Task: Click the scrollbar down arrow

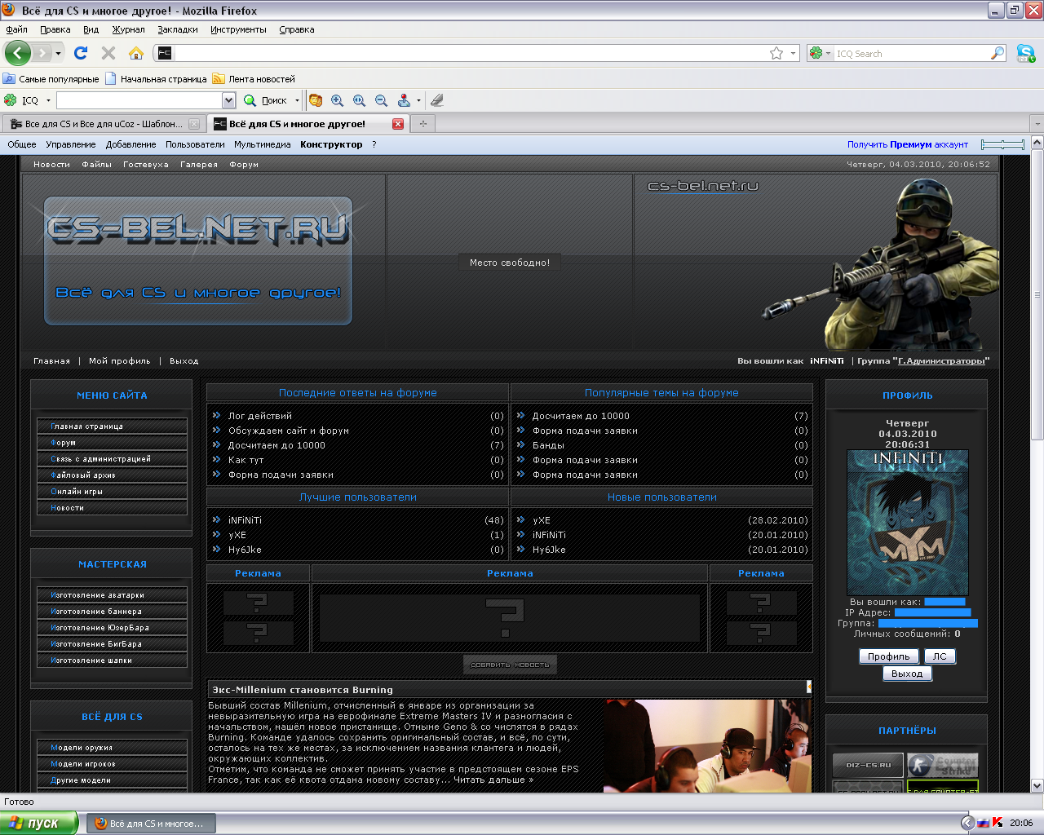Action: pyautogui.click(x=1037, y=786)
